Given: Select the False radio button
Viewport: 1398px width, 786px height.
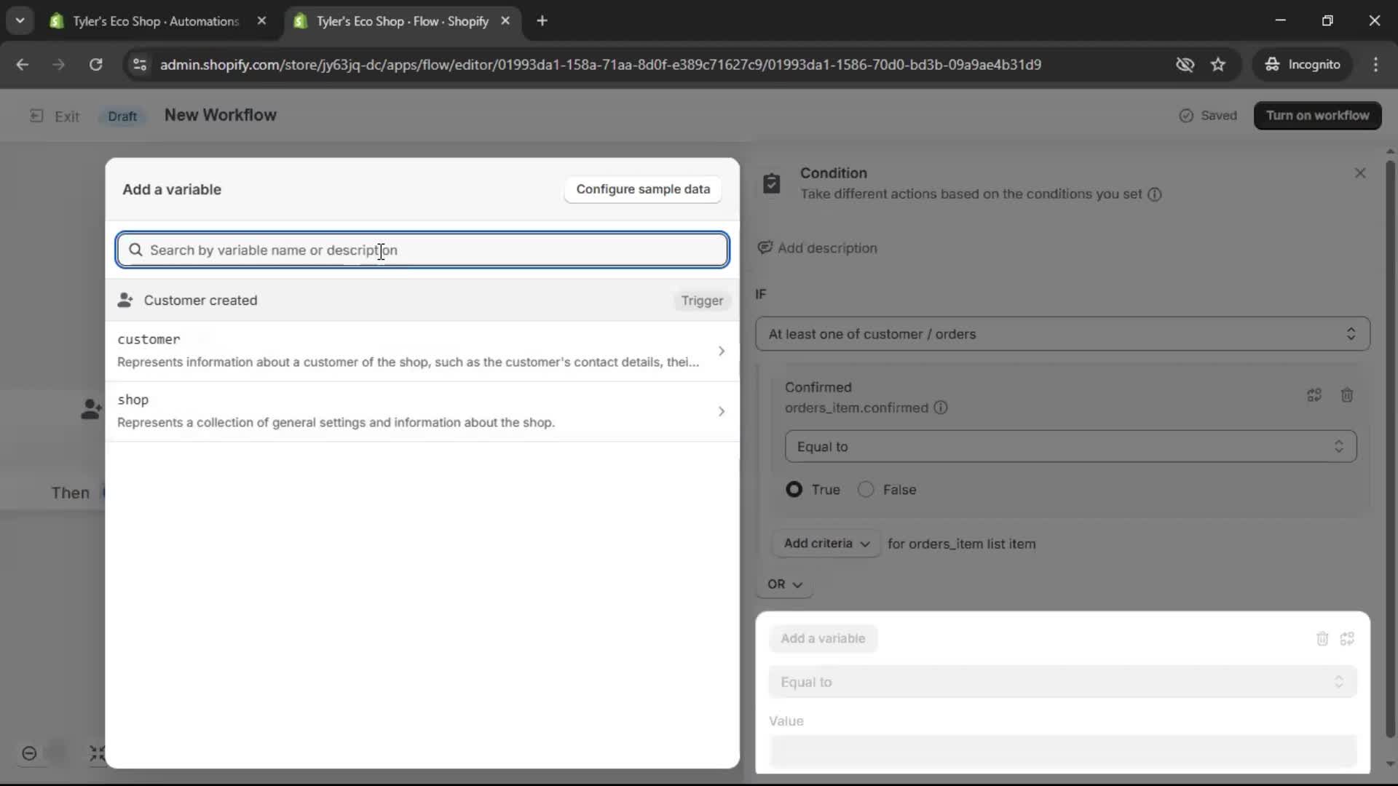Looking at the screenshot, I should pos(866,489).
